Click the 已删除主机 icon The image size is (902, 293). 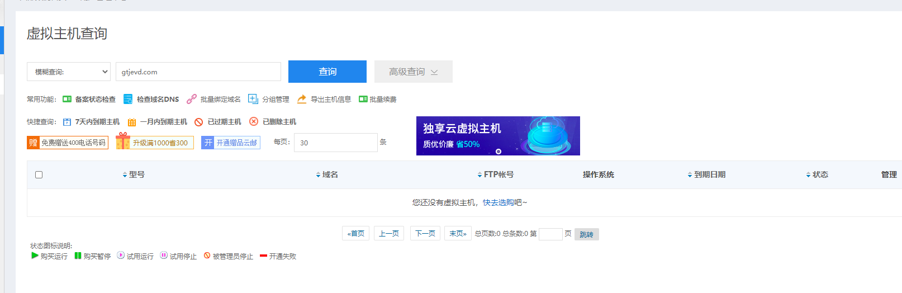pos(254,121)
